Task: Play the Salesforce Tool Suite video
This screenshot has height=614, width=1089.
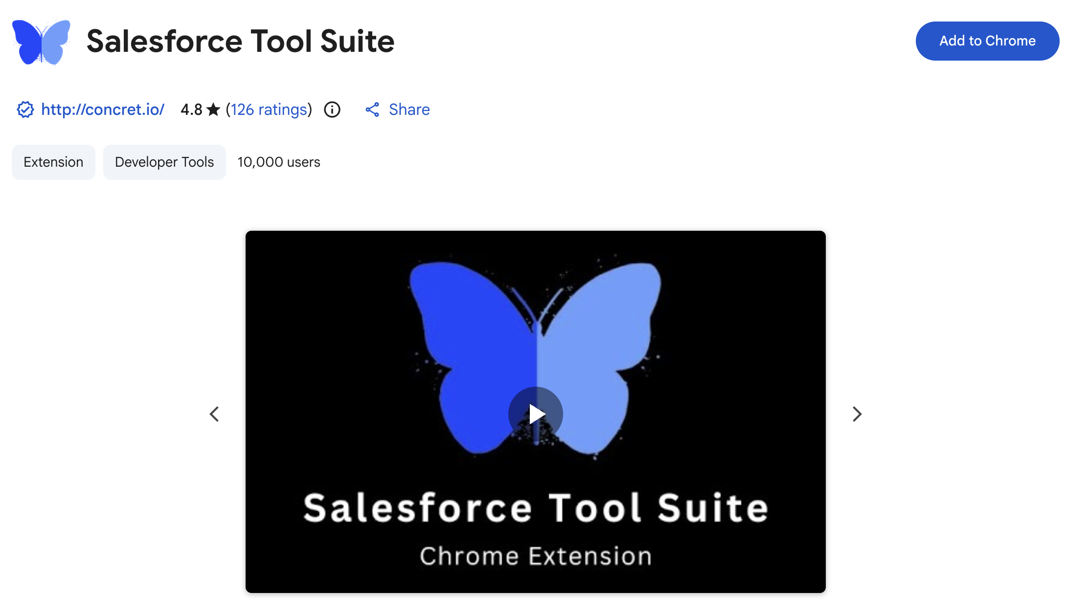Action: click(536, 414)
